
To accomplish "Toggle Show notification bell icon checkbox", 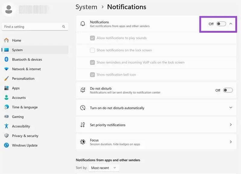I will [92, 74].
